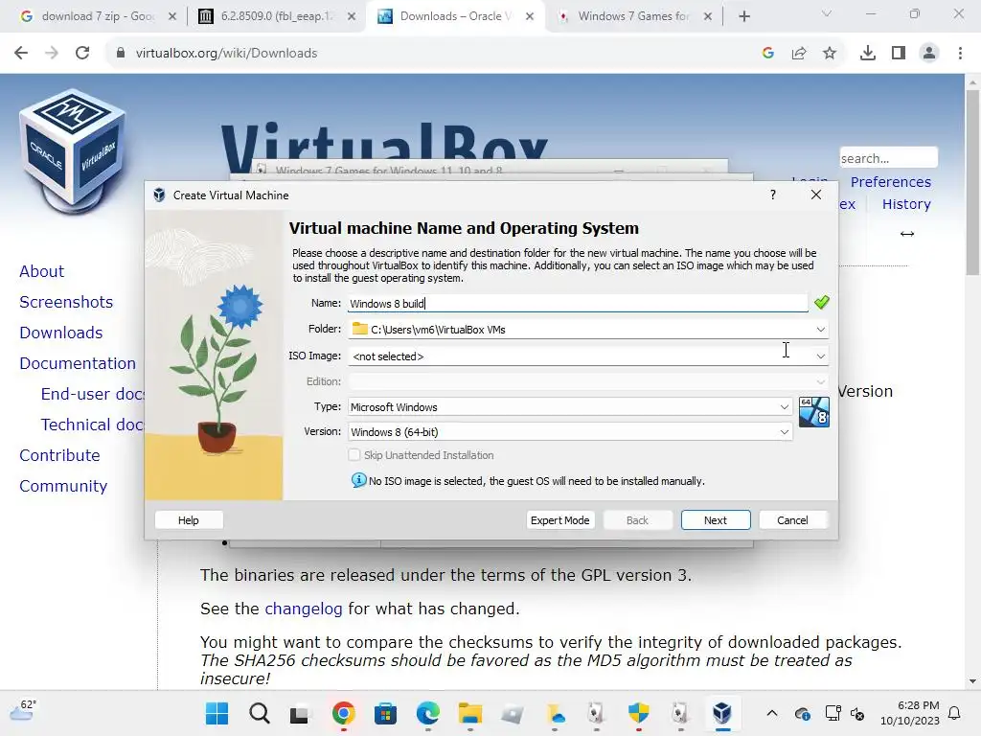
Task: Switch to Windows 7 Games tab
Action: tap(634, 16)
